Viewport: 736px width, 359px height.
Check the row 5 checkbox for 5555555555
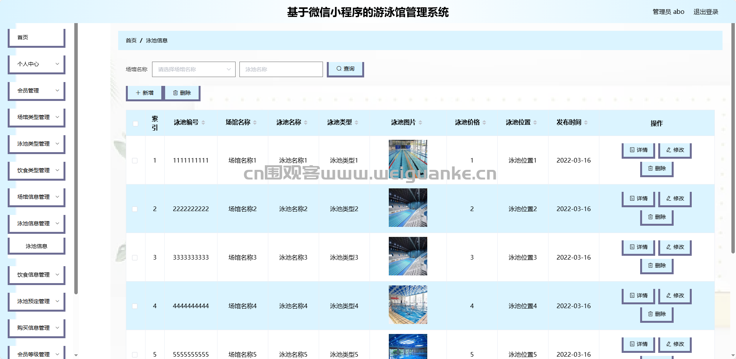coord(135,355)
